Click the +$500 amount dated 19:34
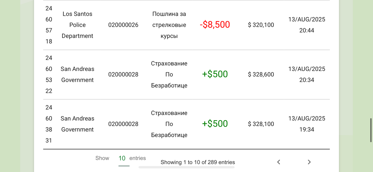373x172 pixels. pos(215,124)
